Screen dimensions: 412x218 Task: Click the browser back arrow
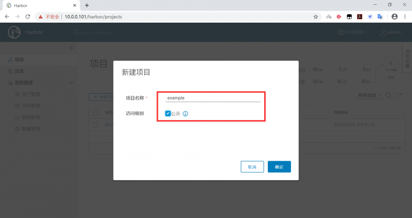click(7, 16)
